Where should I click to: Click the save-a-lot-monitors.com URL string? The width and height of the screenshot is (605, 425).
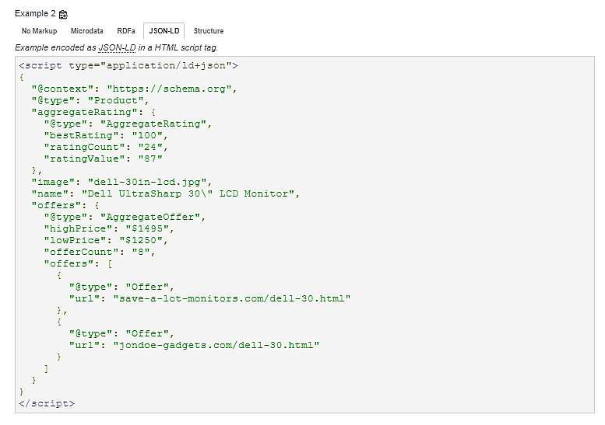[231, 298]
